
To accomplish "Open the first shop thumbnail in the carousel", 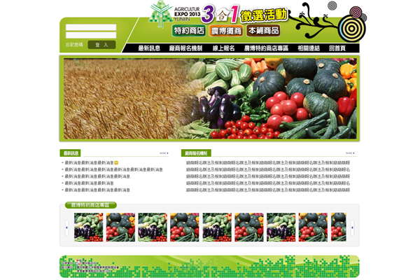I will (x=88, y=227).
